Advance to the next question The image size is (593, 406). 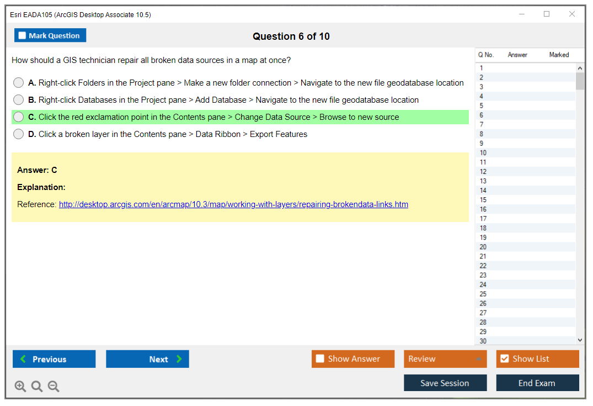click(147, 359)
